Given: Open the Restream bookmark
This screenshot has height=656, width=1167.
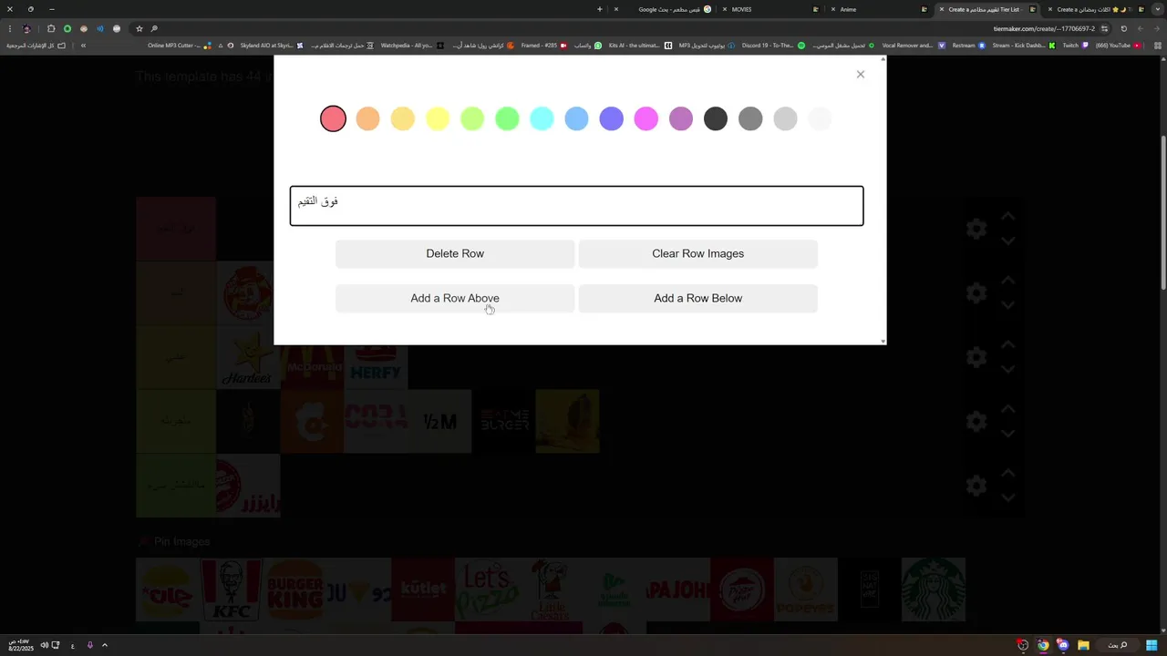Looking at the screenshot, I should pyautogui.click(x=969, y=46).
